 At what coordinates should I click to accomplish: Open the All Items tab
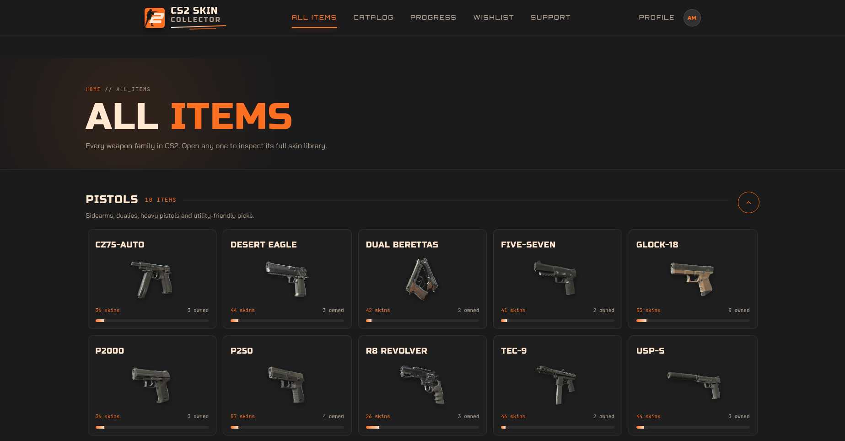(314, 17)
